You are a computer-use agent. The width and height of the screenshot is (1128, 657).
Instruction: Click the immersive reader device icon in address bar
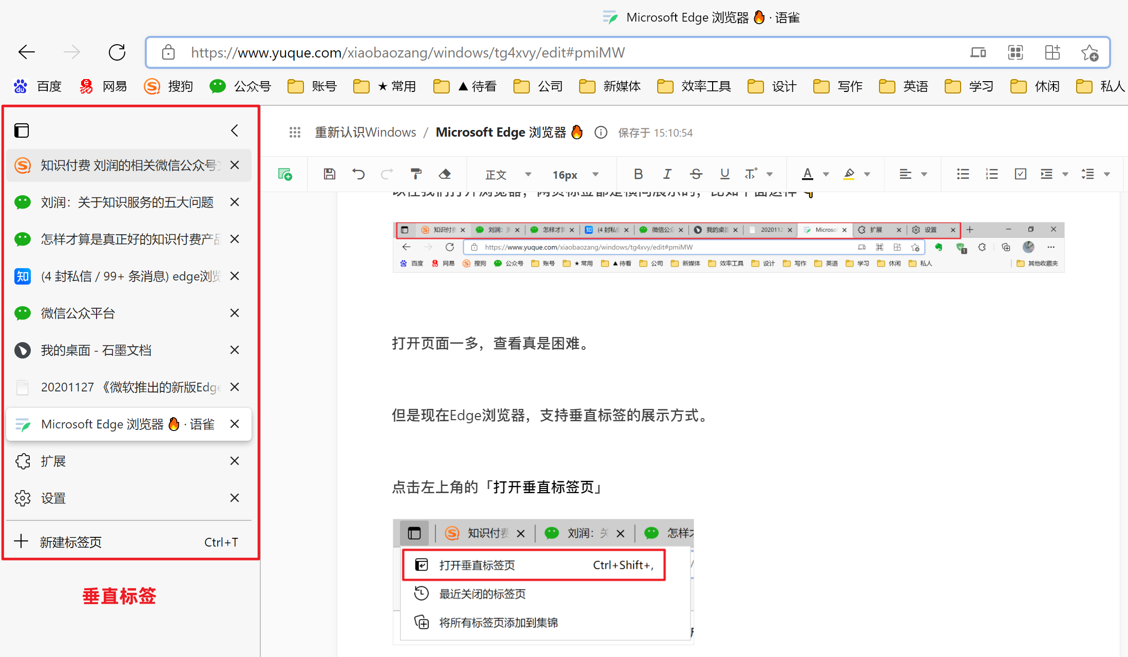pyautogui.click(x=978, y=52)
